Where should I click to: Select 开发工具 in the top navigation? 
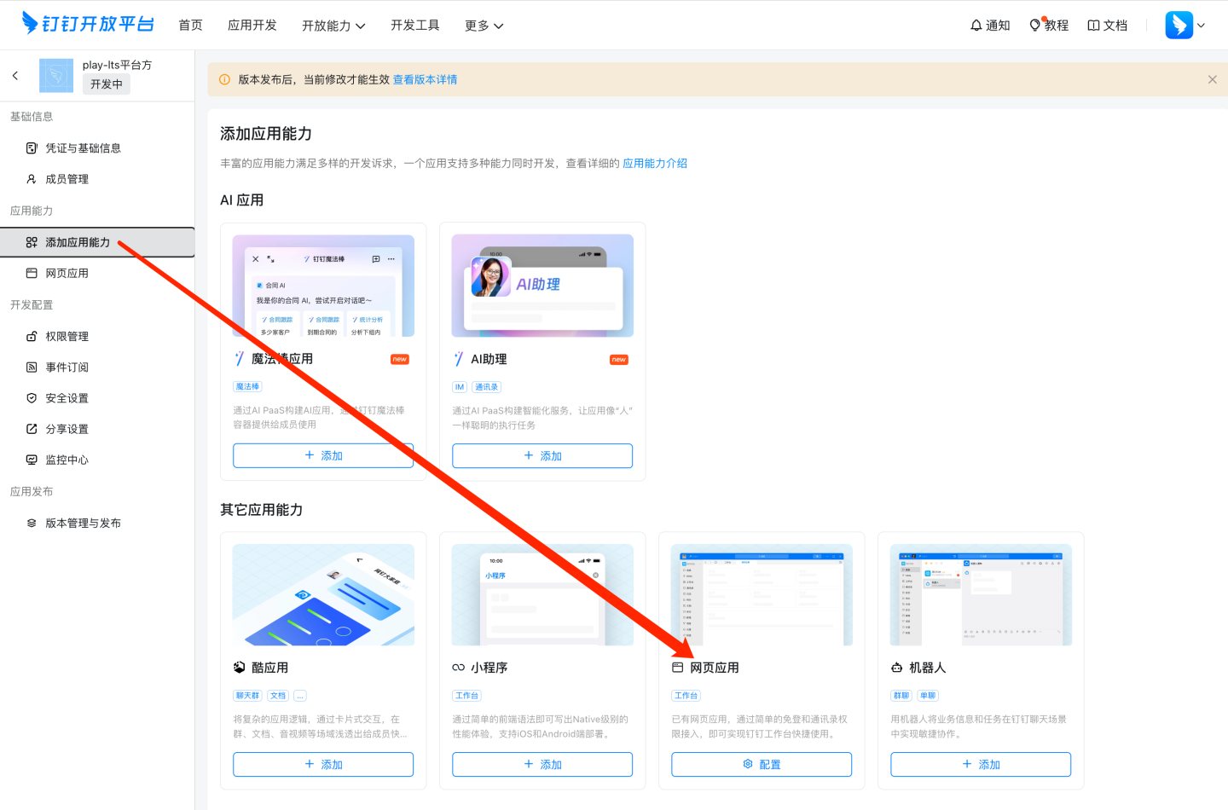click(x=415, y=26)
